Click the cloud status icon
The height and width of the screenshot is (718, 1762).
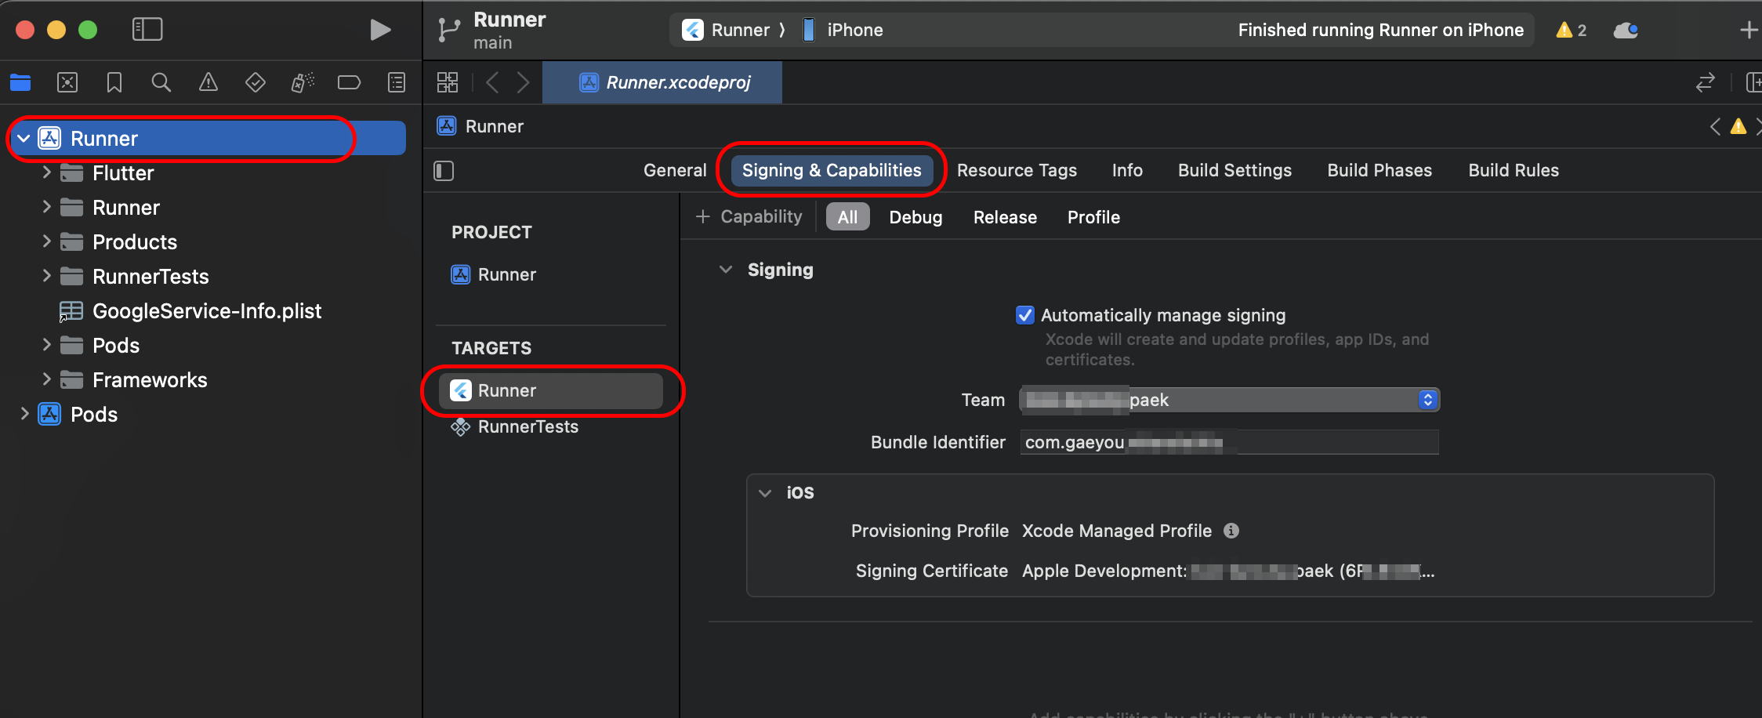click(x=1626, y=30)
